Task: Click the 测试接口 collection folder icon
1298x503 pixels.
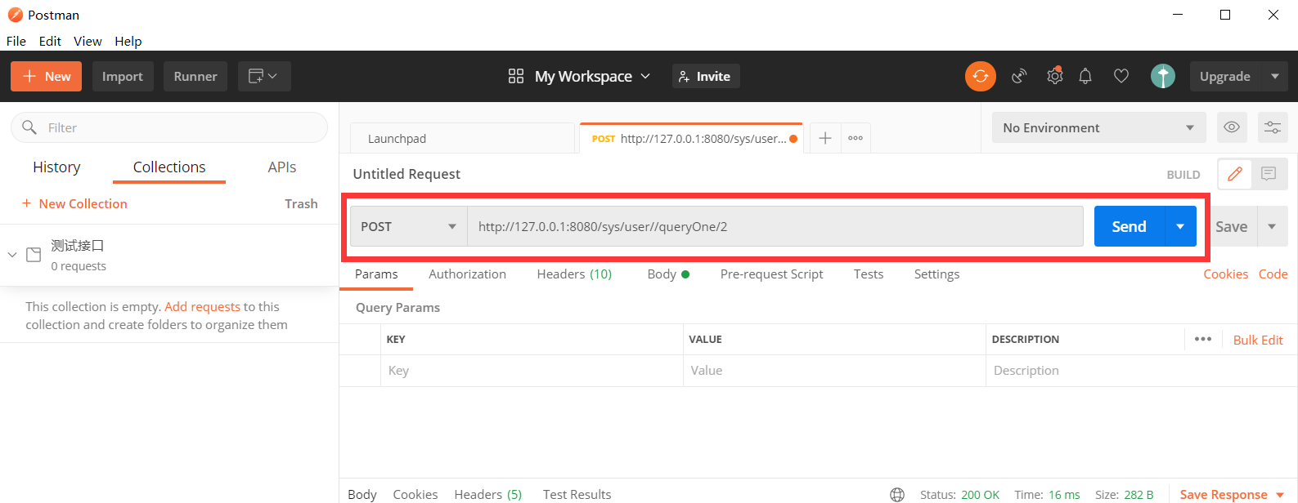Action: (x=34, y=255)
